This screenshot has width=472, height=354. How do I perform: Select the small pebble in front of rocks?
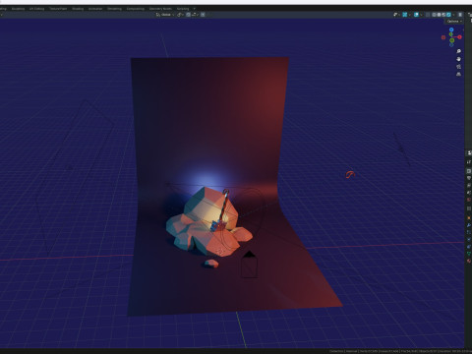coord(211,264)
